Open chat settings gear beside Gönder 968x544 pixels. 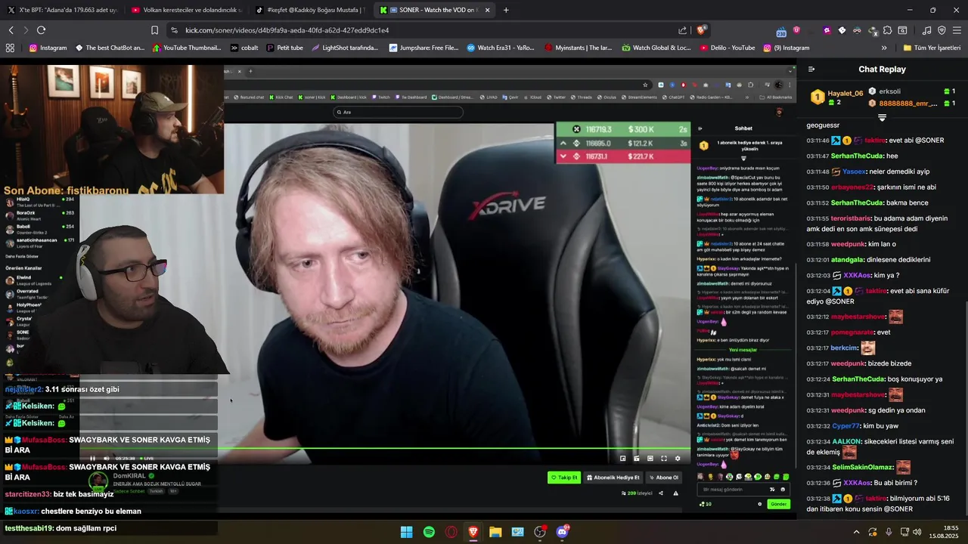click(759, 504)
